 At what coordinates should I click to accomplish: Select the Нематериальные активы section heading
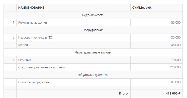[93, 52]
